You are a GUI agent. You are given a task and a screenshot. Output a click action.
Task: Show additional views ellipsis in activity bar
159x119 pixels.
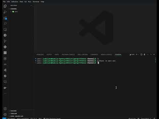pos(5,94)
